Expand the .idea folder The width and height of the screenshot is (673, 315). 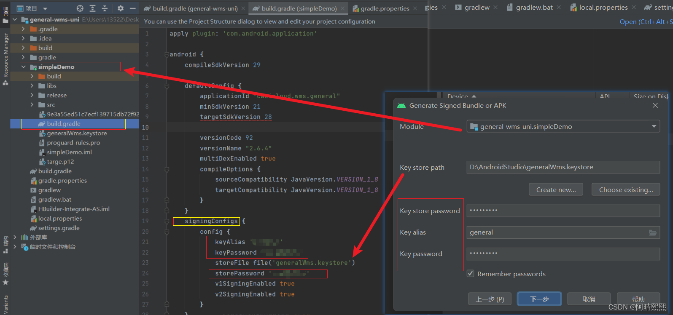23,38
